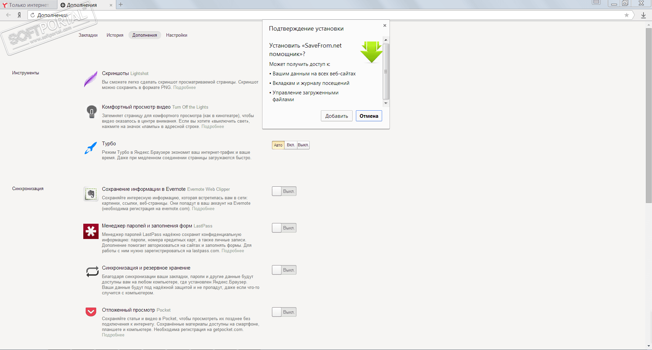Open the browser menu icon in the title bar

pyautogui.click(x=596, y=3)
